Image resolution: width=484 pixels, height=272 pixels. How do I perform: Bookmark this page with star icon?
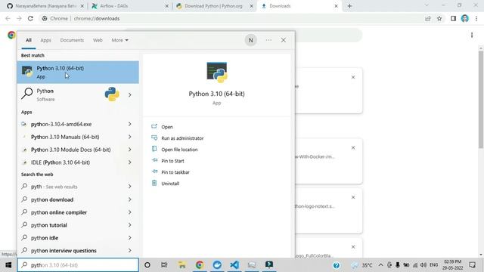click(x=439, y=18)
